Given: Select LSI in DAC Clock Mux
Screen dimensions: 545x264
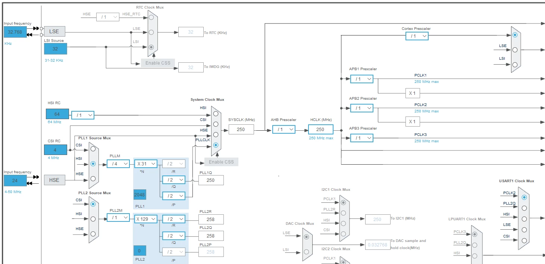Looking at the screenshot, I should (306, 251).
